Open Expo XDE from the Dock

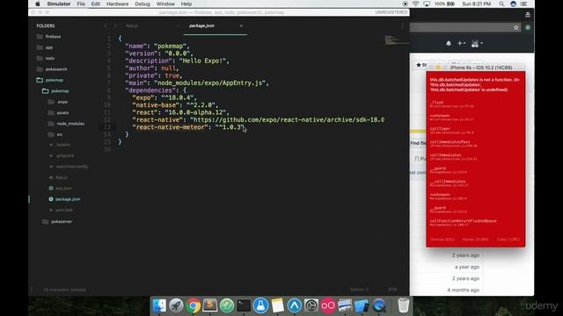(294, 305)
